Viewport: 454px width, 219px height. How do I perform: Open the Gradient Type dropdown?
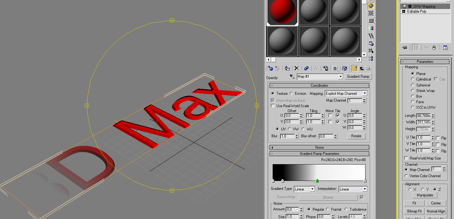(312, 189)
